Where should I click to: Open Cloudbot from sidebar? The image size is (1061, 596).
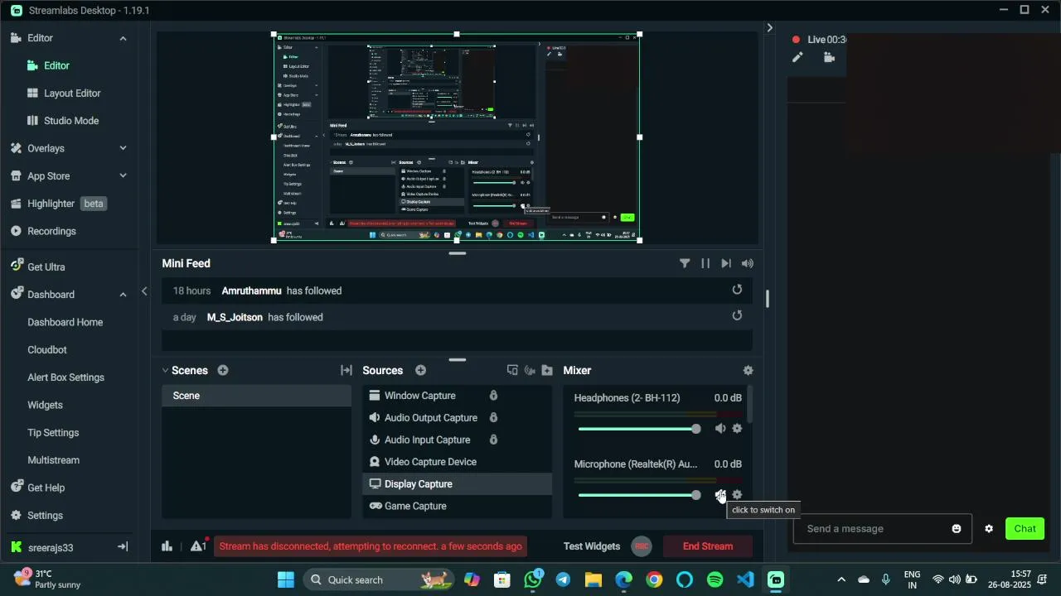pos(46,350)
